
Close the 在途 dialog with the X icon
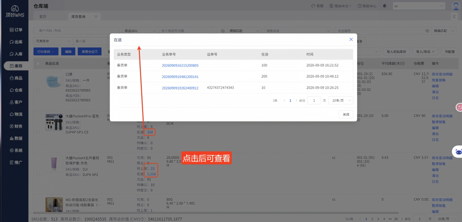click(x=351, y=39)
